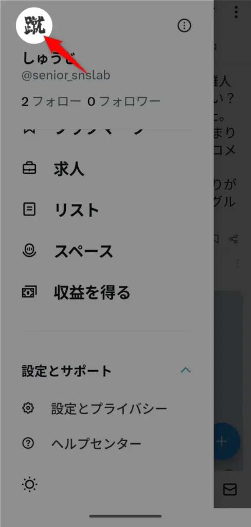Image resolution: width=251 pixels, height=527 pixels.
Task: View the 0 フォロワー followers list
Action: tap(124, 101)
